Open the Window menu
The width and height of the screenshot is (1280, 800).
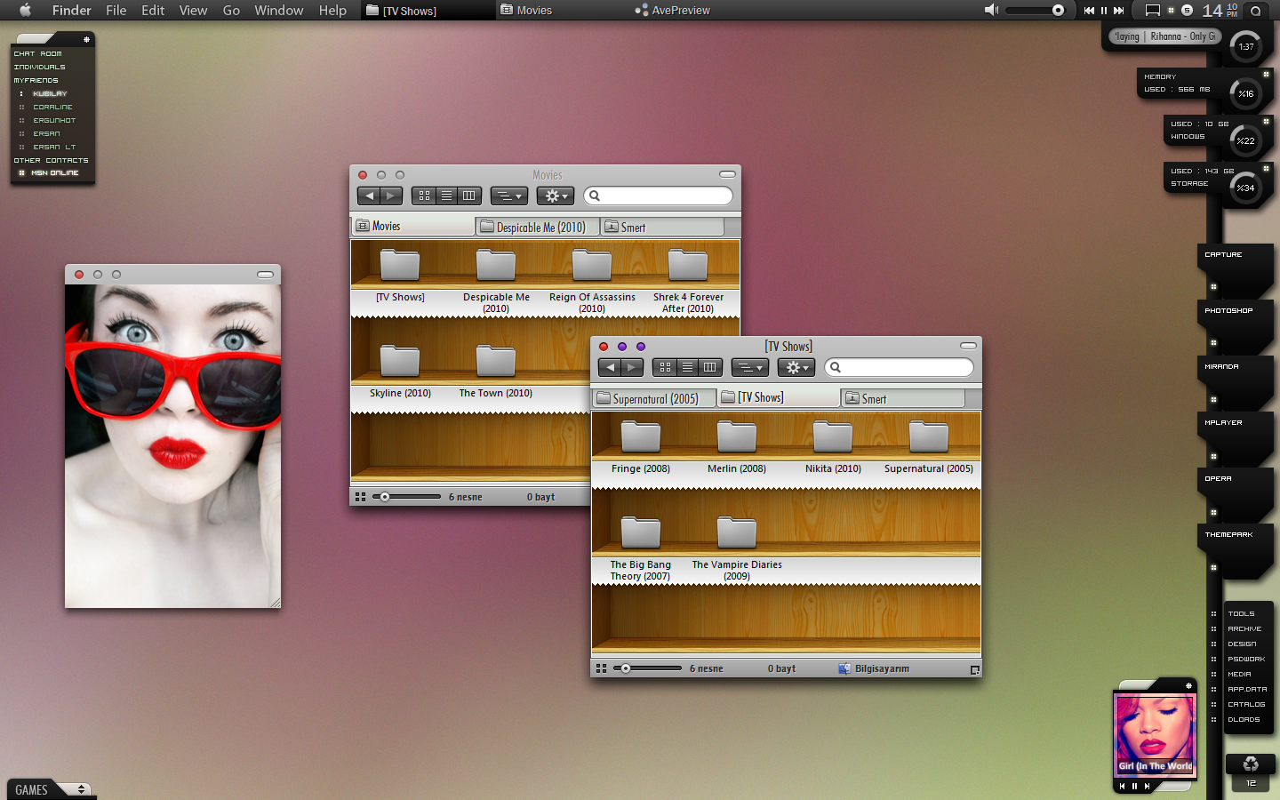(x=279, y=11)
